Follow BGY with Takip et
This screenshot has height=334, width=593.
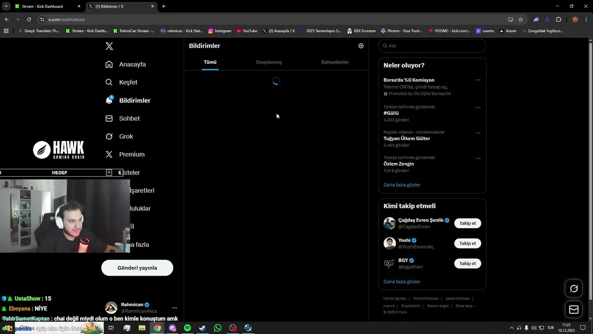click(x=467, y=263)
